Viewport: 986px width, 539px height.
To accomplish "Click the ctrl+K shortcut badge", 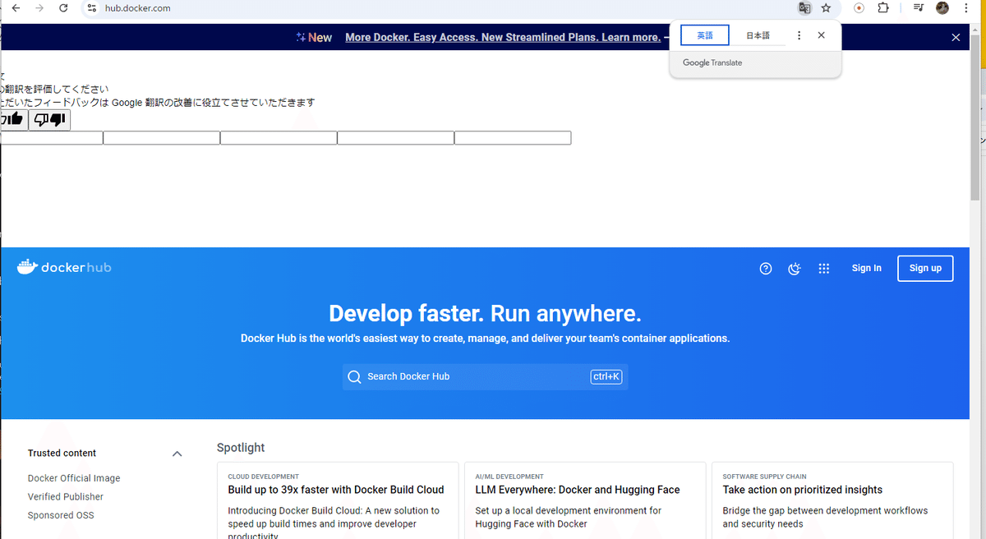I will [606, 377].
